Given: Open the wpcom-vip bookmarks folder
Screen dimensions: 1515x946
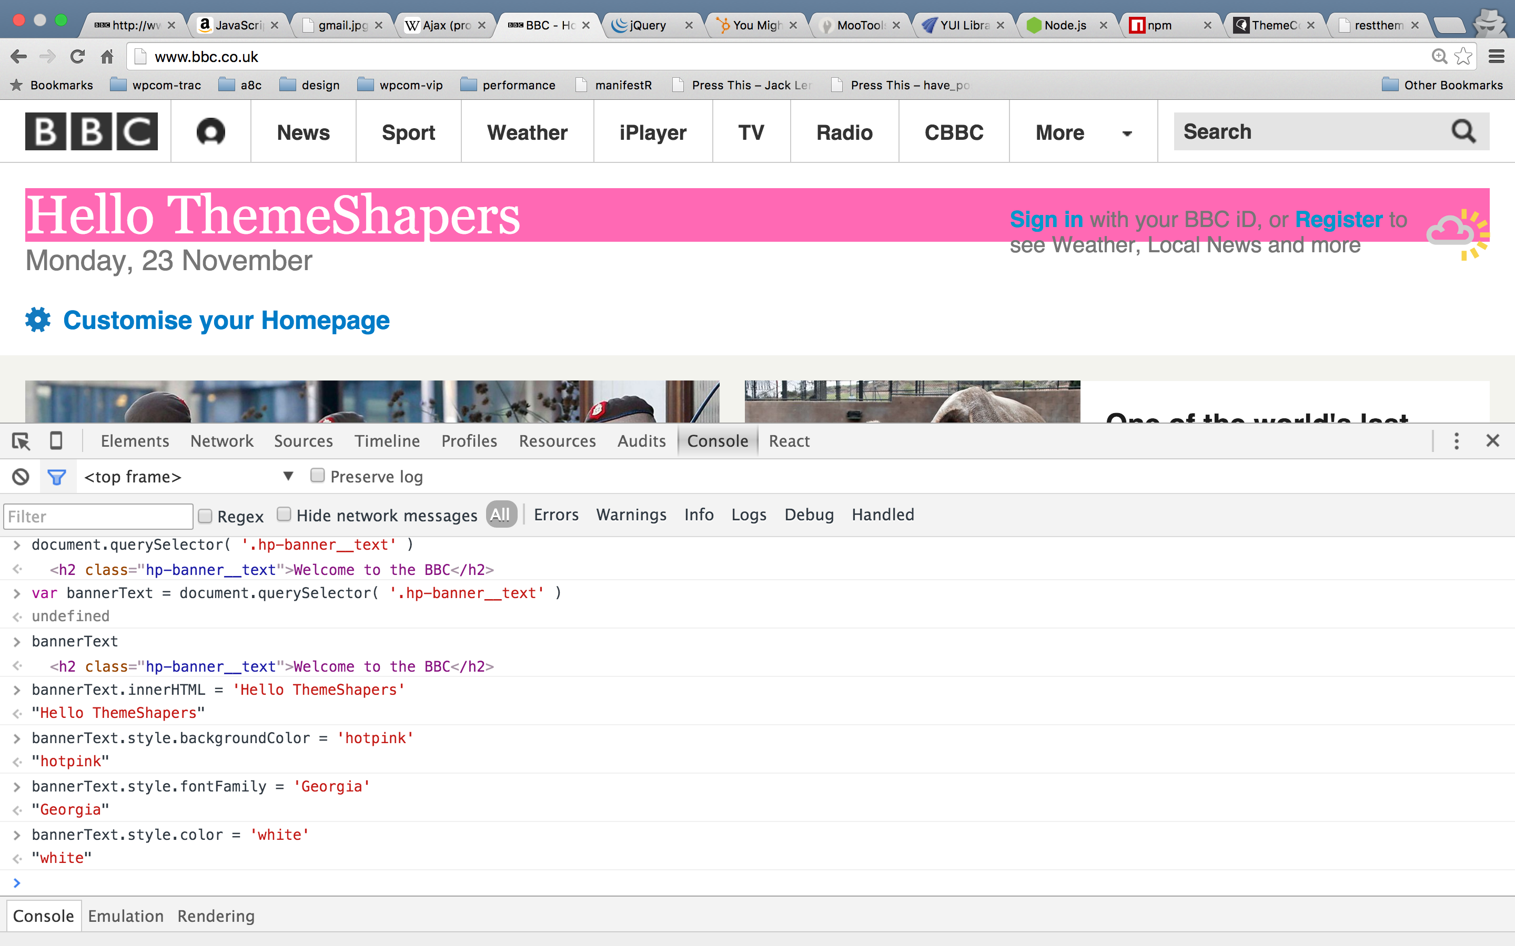Looking at the screenshot, I should [399, 85].
